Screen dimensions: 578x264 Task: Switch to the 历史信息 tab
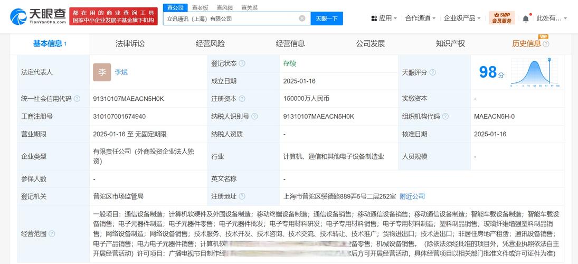pos(526,44)
